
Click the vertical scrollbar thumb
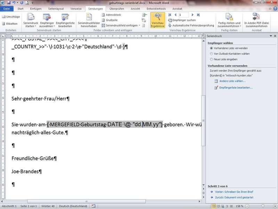[x=203, y=121]
